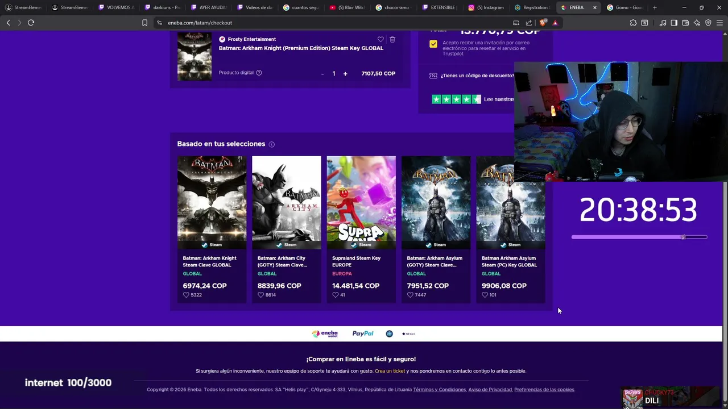The image size is (728, 409).
Task: Switch to the (5) Instagram tab
Action: point(486,7)
